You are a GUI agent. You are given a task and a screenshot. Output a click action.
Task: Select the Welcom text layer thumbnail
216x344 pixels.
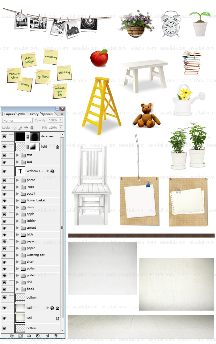click(x=20, y=171)
